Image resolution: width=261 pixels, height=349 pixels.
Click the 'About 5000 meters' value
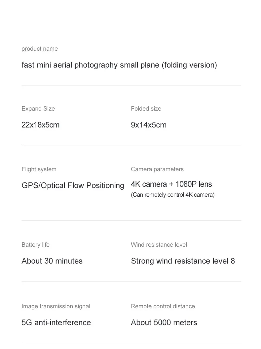[164, 323]
